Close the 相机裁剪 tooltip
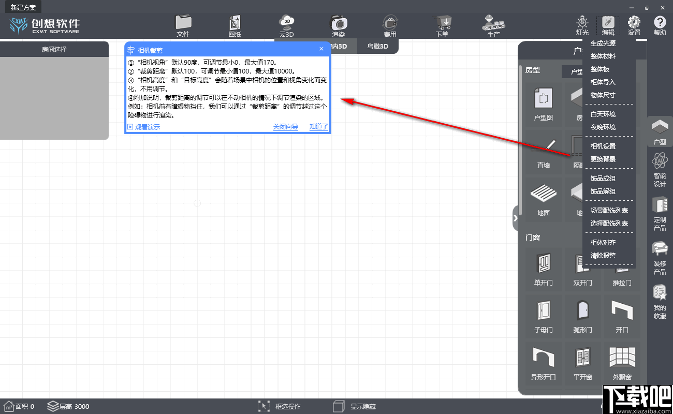The width and height of the screenshot is (673, 414). pos(321,49)
